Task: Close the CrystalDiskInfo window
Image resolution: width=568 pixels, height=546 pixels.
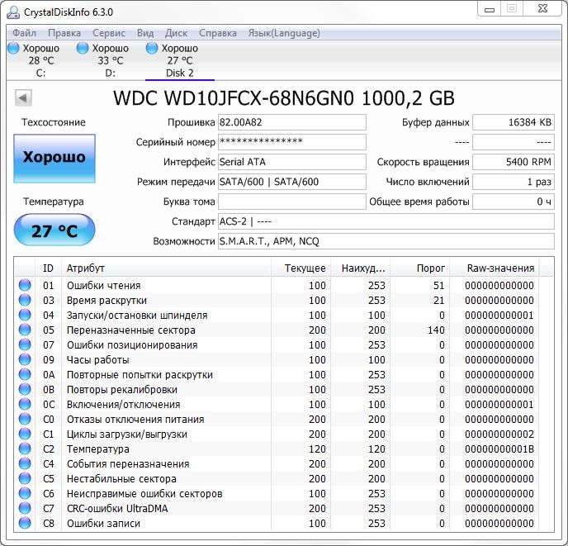Action: (x=542, y=9)
